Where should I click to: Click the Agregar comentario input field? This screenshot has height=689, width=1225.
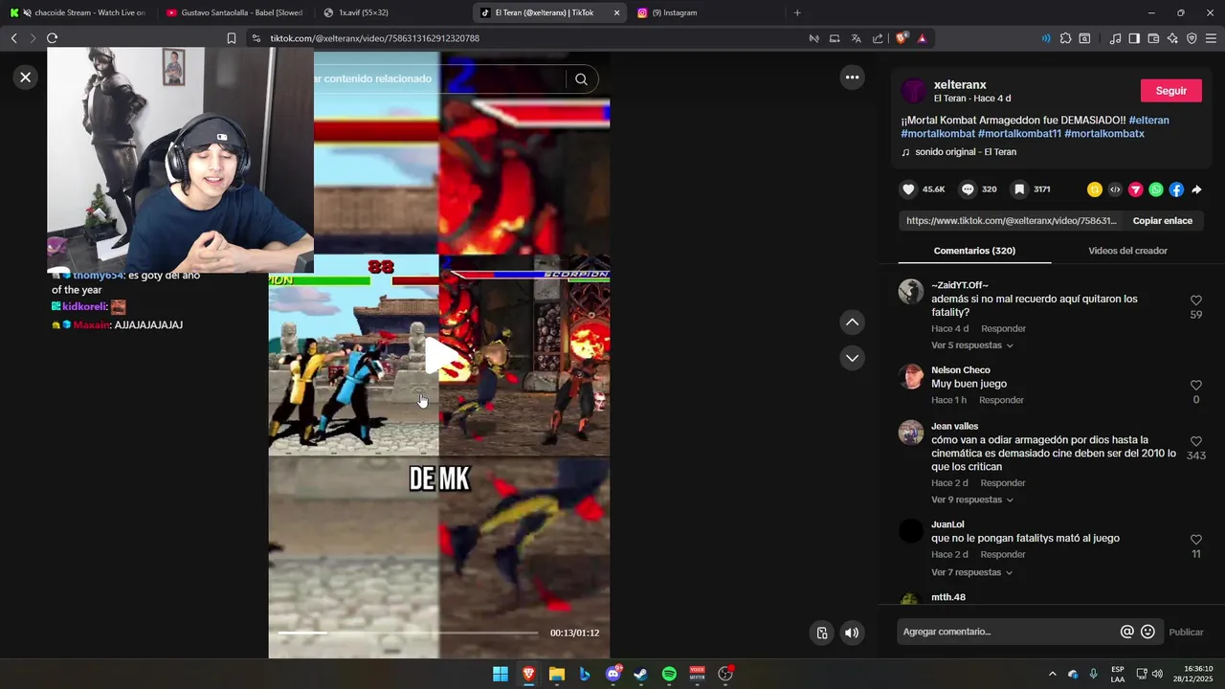1007,632
